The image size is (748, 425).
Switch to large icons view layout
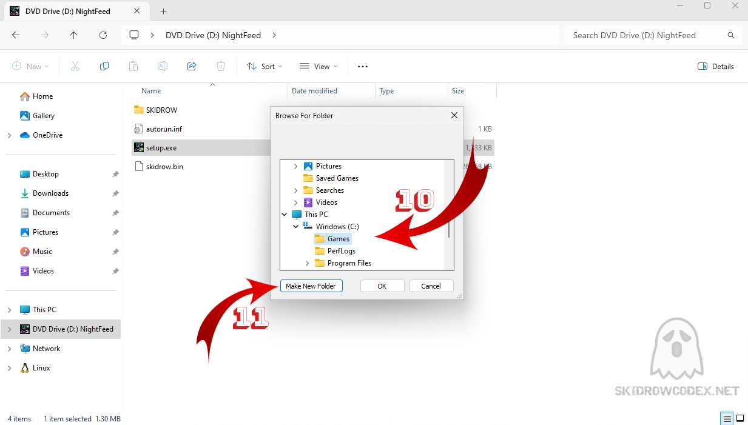coord(740,419)
